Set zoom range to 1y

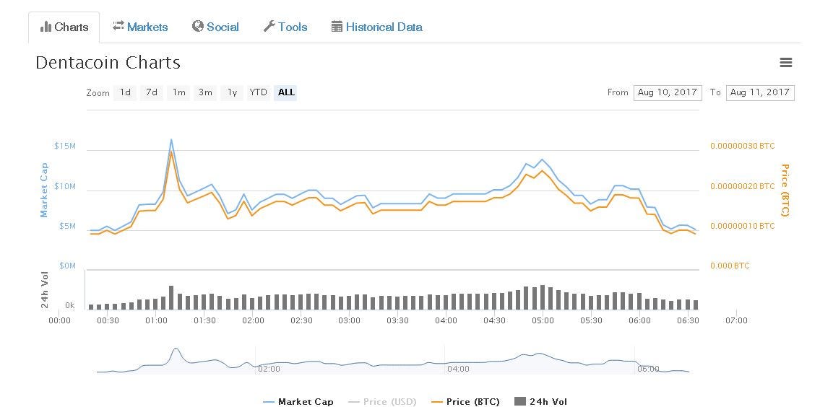coord(232,92)
